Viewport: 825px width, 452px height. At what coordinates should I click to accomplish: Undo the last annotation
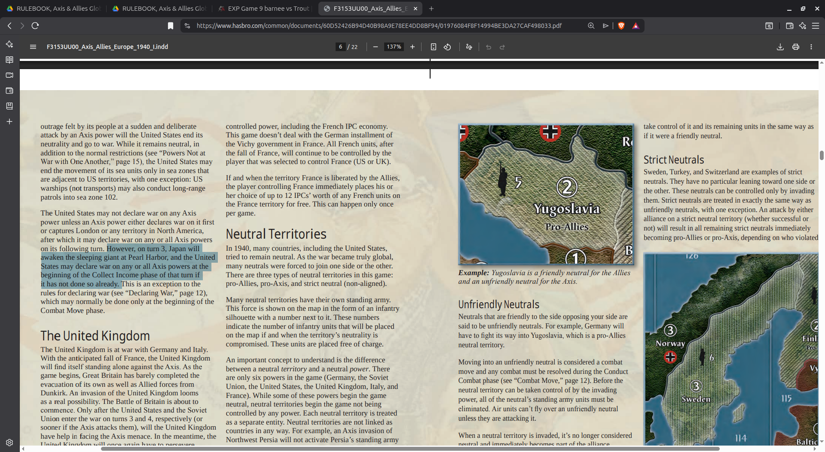[x=488, y=47]
